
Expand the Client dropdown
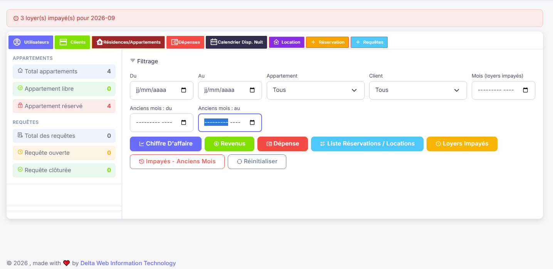point(418,90)
